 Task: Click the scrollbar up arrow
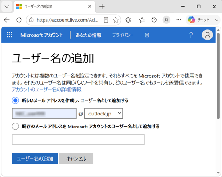[x=218, y=30]
